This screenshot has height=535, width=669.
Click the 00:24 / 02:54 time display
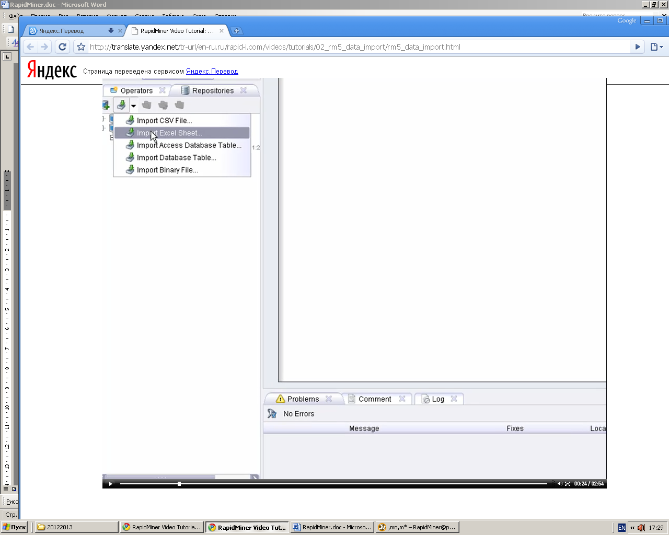click(x=589, y=484)
